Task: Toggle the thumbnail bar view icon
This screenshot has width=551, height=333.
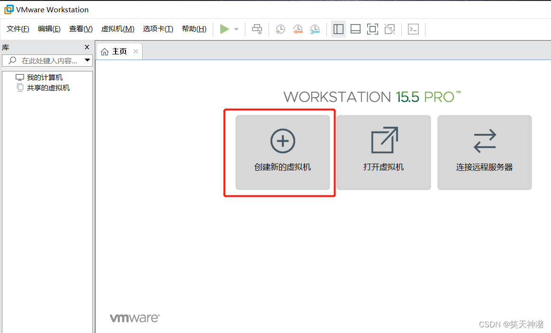Action: (356, 29)
